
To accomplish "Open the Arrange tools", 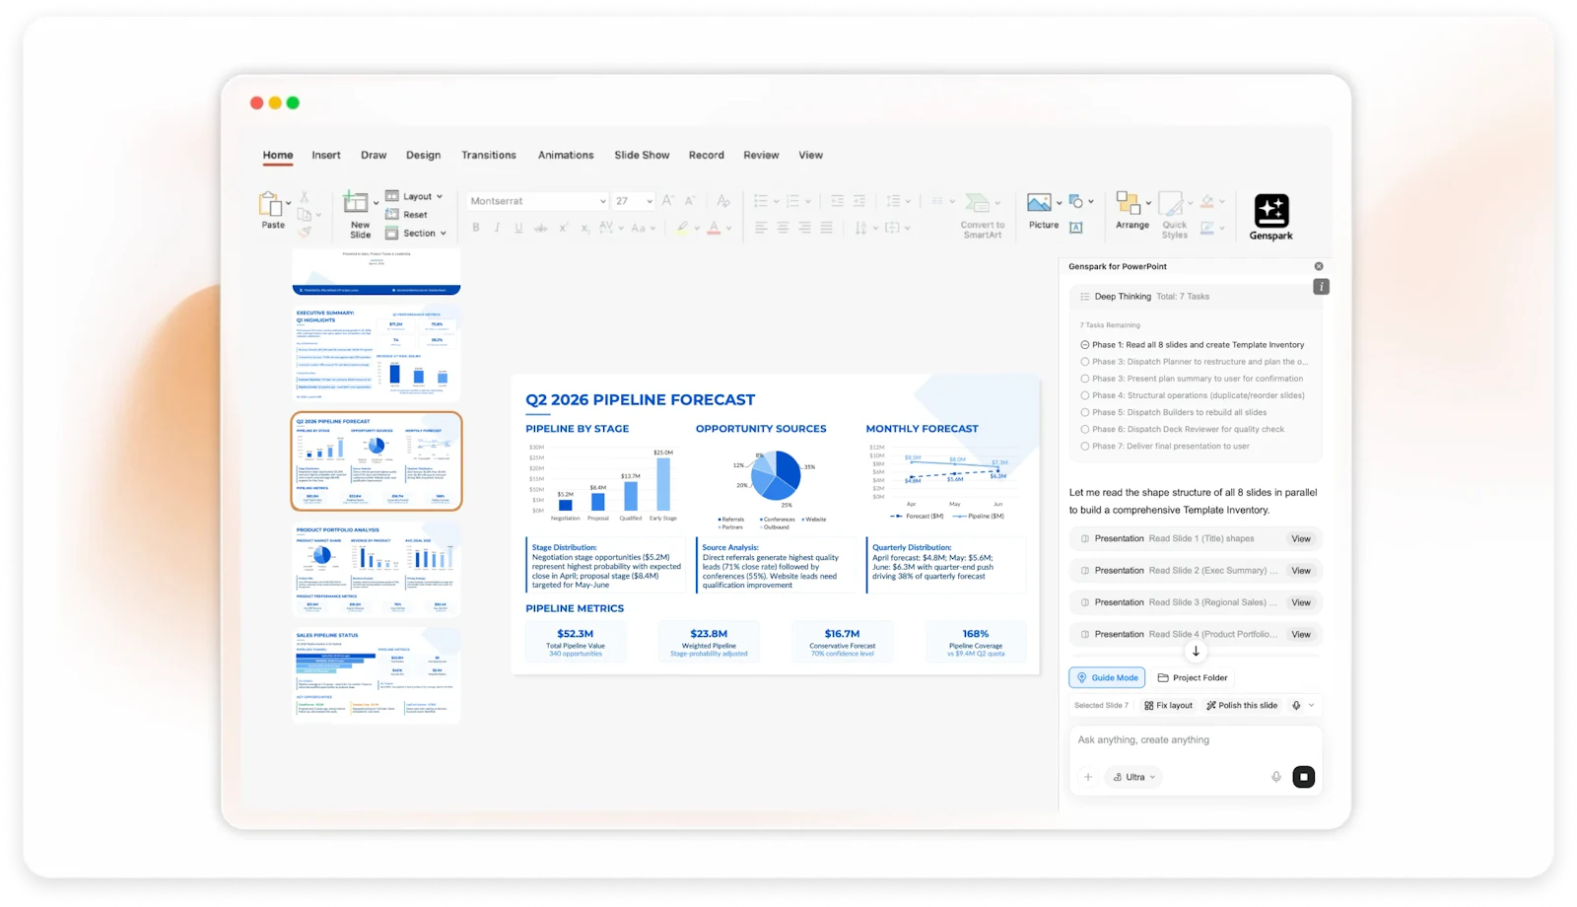I will 1131,211.
